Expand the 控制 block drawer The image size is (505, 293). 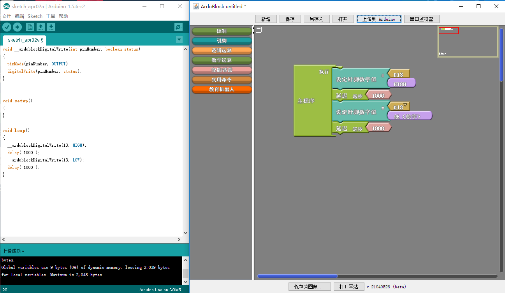(x=222, y=31)
